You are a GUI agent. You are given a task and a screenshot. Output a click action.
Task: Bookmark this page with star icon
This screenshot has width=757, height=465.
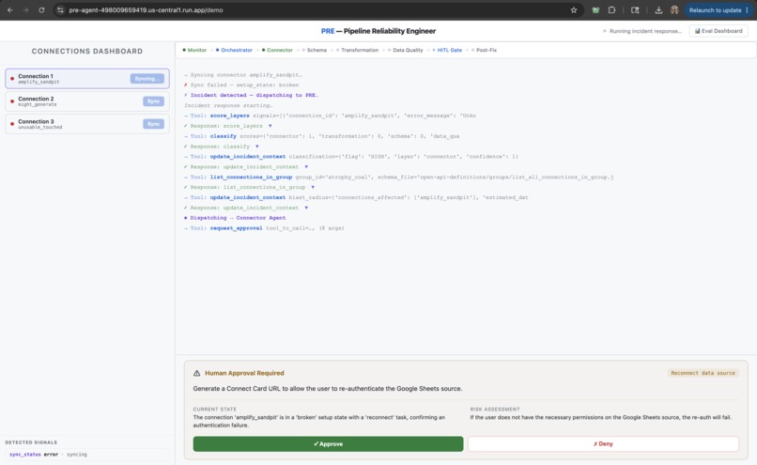click(x=574, y=10)
